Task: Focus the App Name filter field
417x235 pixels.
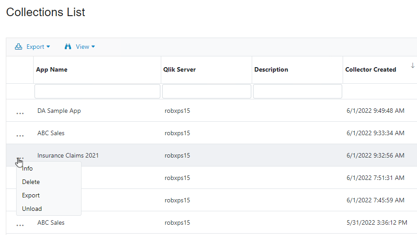Action: 97,91
